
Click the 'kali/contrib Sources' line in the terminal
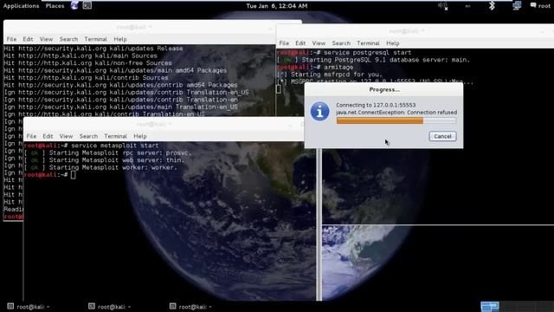tap(86, 78)
